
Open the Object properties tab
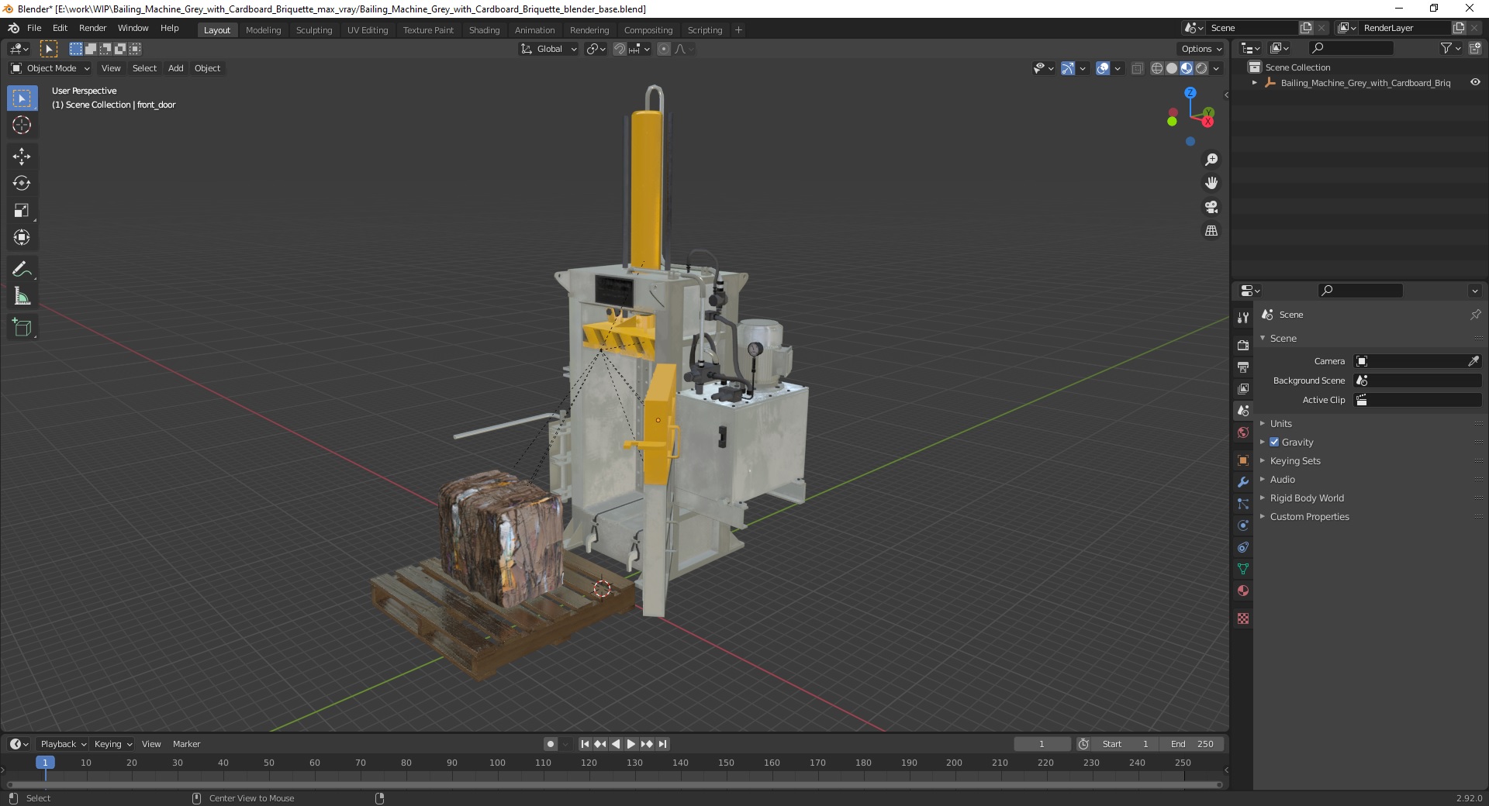click(1243, 460)
